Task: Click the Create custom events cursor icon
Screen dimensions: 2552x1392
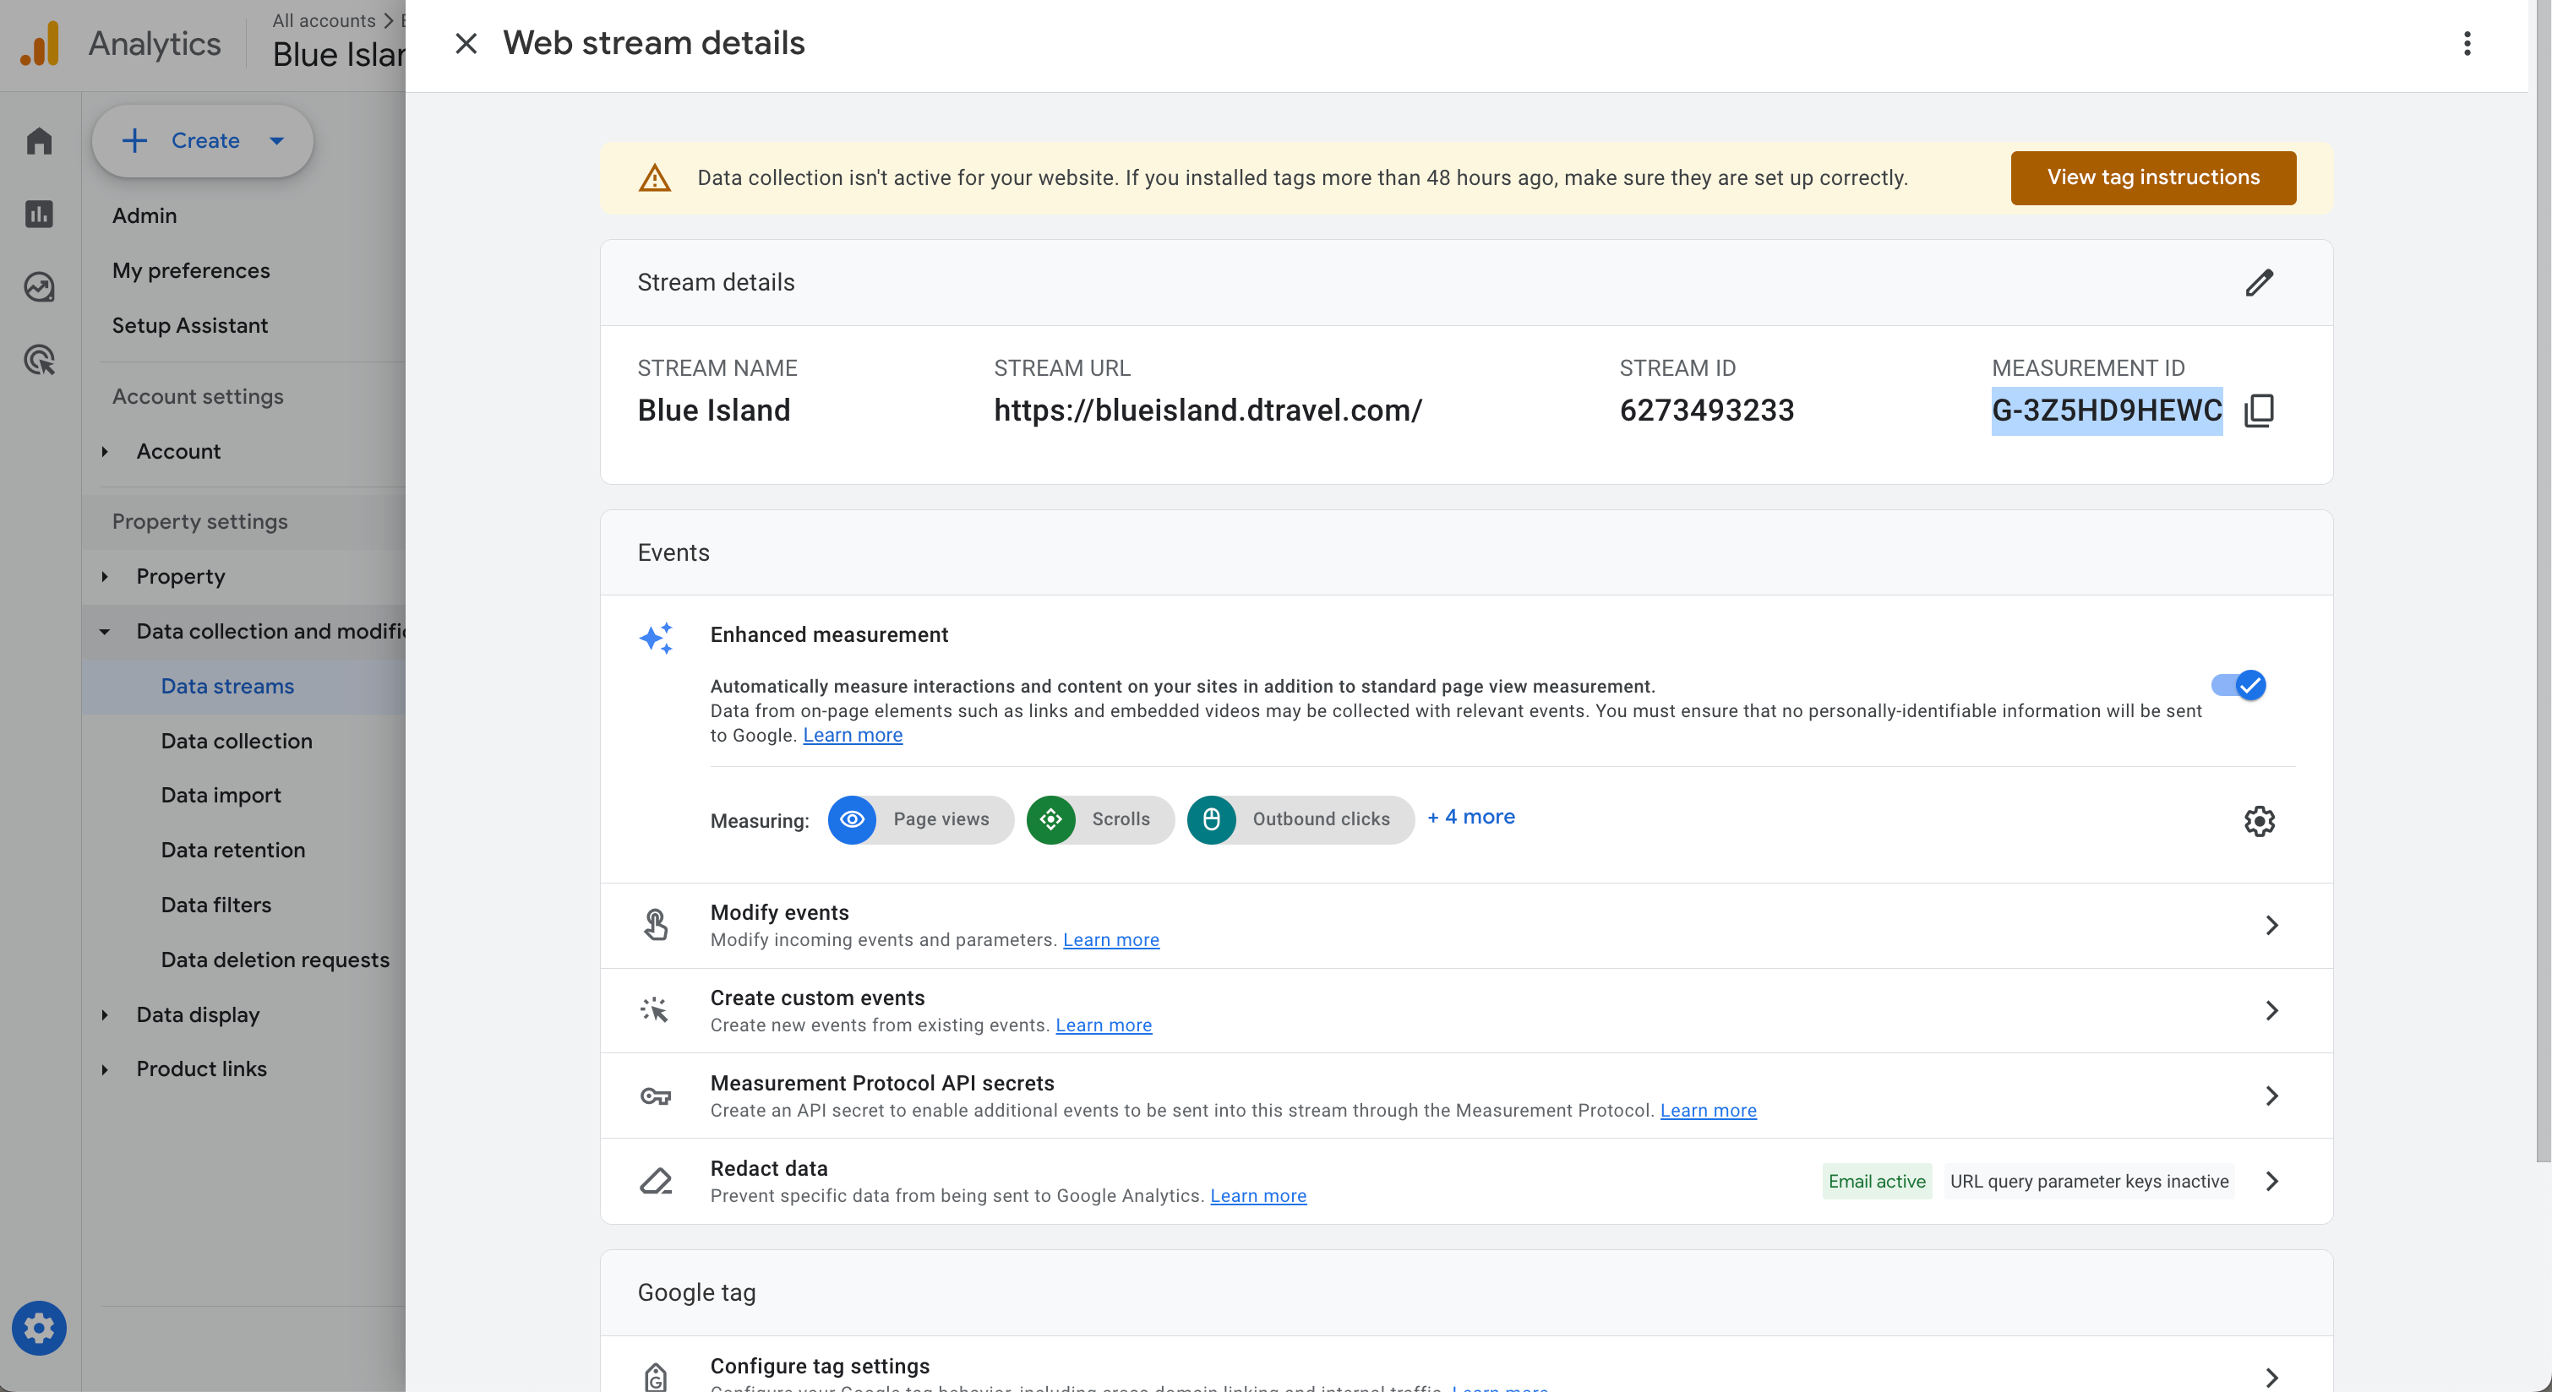Action: (655, 1010)
